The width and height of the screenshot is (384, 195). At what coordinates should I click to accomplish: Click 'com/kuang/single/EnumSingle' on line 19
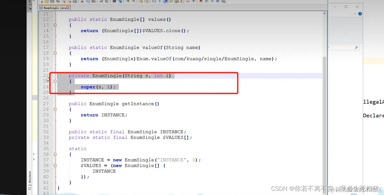coord(214,59)
